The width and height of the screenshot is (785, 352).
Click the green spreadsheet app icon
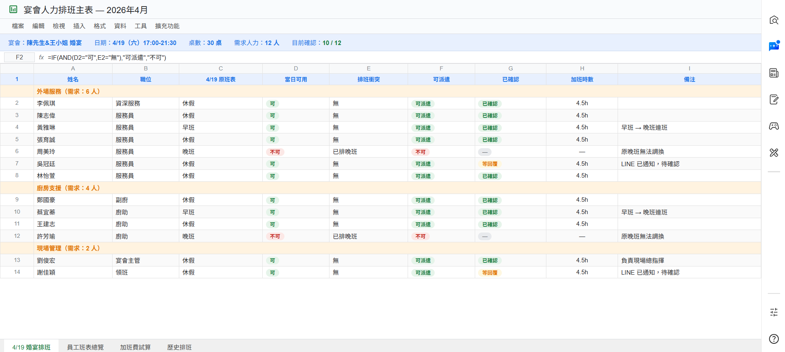pyautogui.click(x=14, y=9)
